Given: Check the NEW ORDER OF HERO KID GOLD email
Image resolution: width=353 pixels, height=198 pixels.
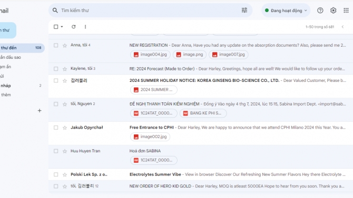Looking at the screenshot, I should (56, 186).
